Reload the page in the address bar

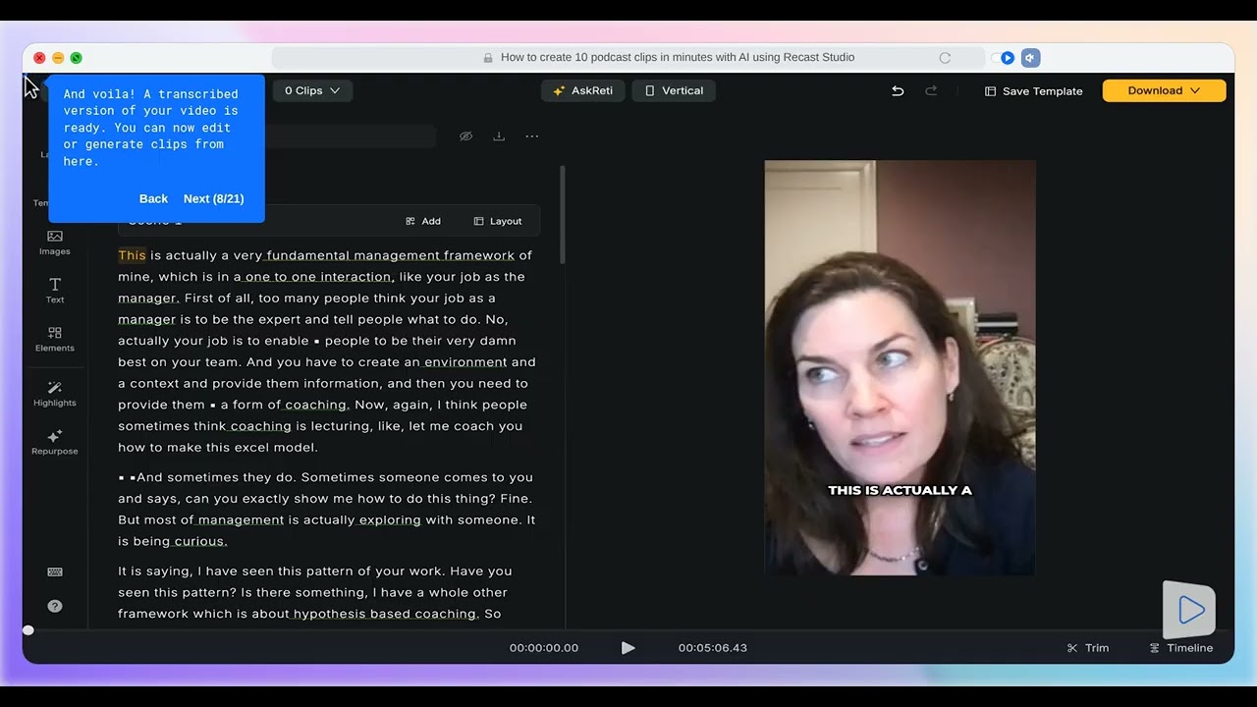coord(945,58)
